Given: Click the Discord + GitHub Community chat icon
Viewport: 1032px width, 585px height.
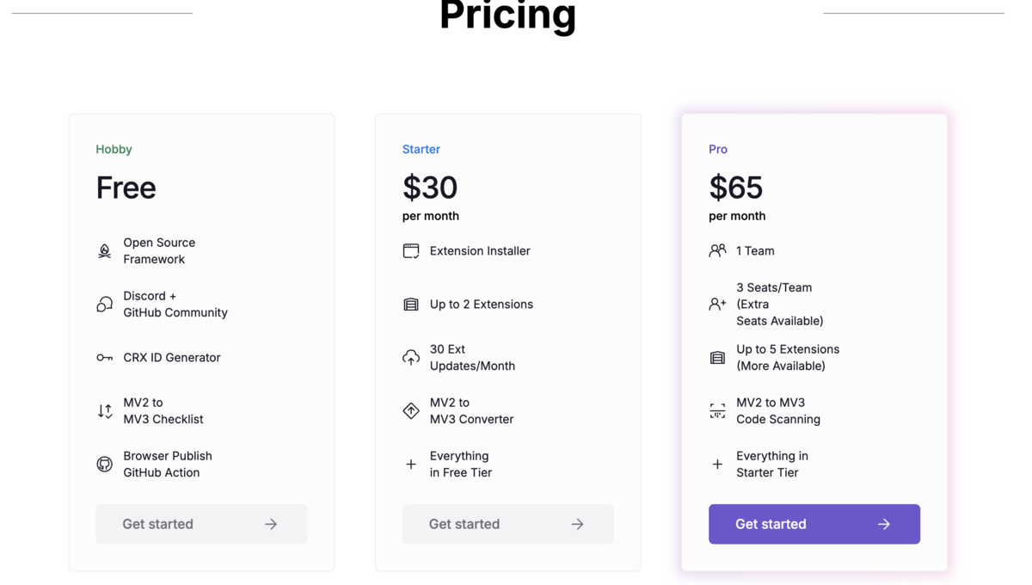Looking at the screenshot, I should pos(104,305).
